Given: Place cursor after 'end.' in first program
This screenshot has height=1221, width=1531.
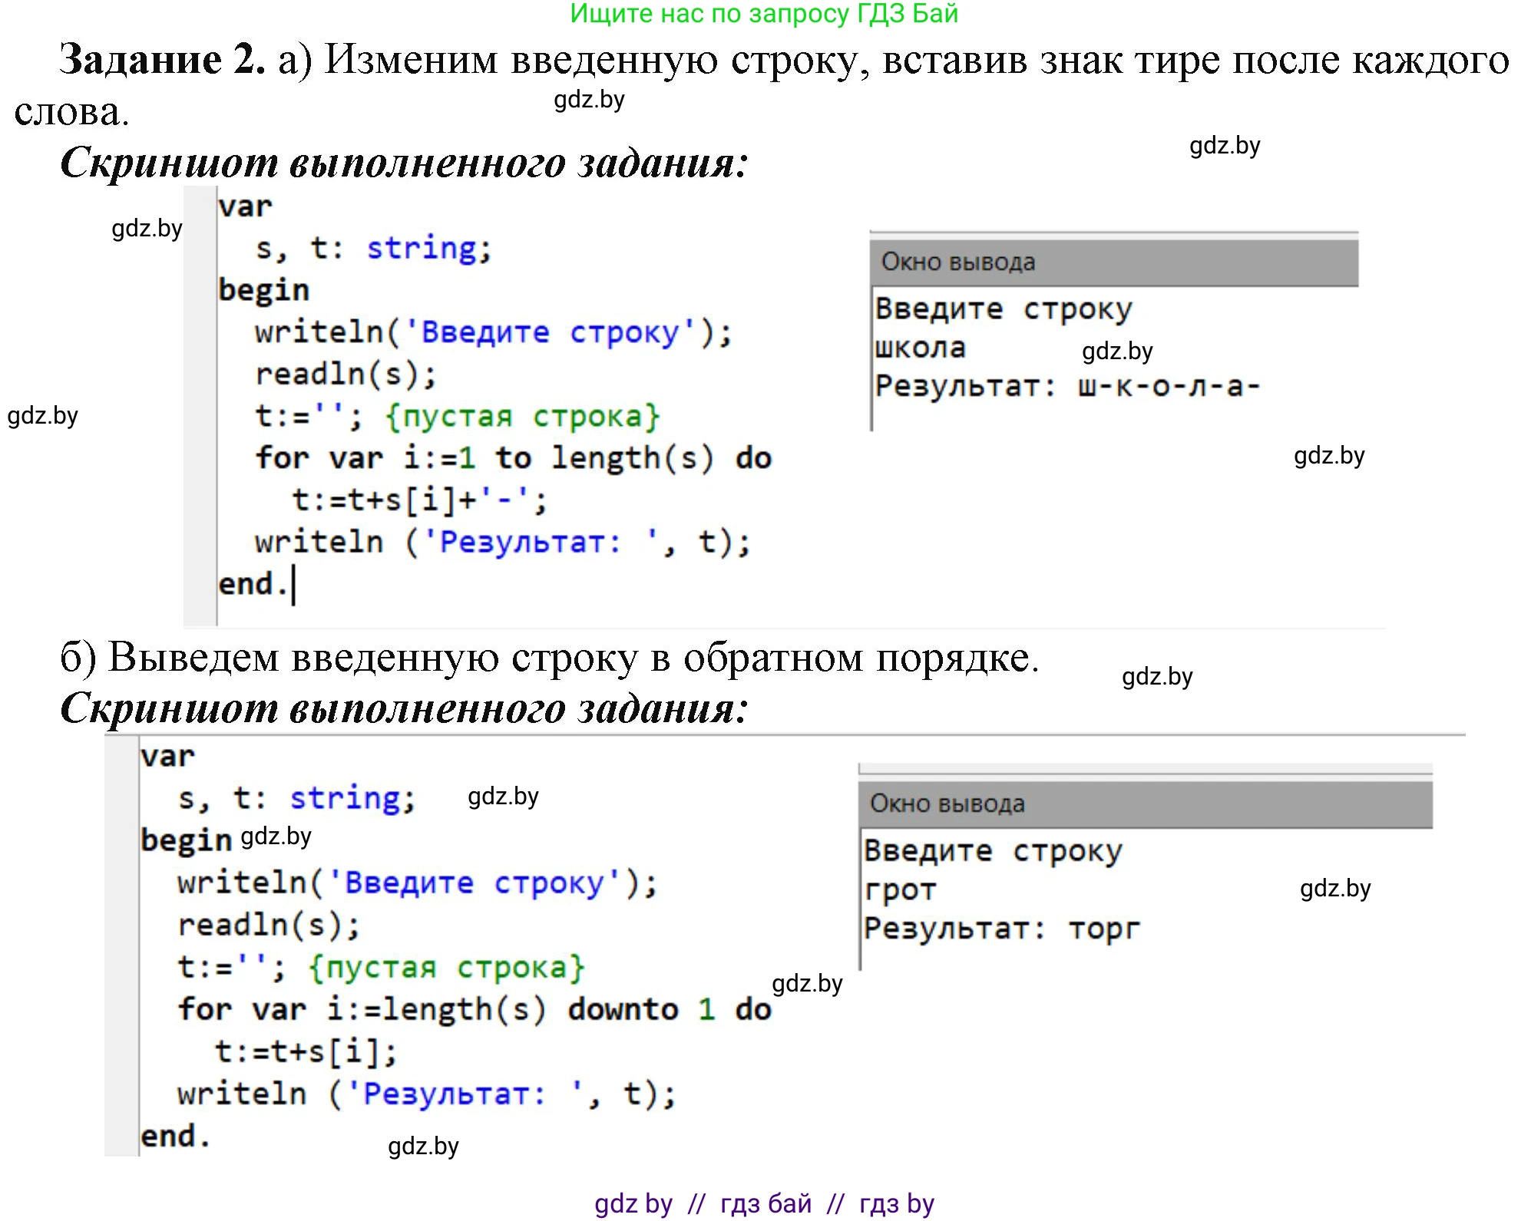Looking at the screenshot, I should 294,583.
